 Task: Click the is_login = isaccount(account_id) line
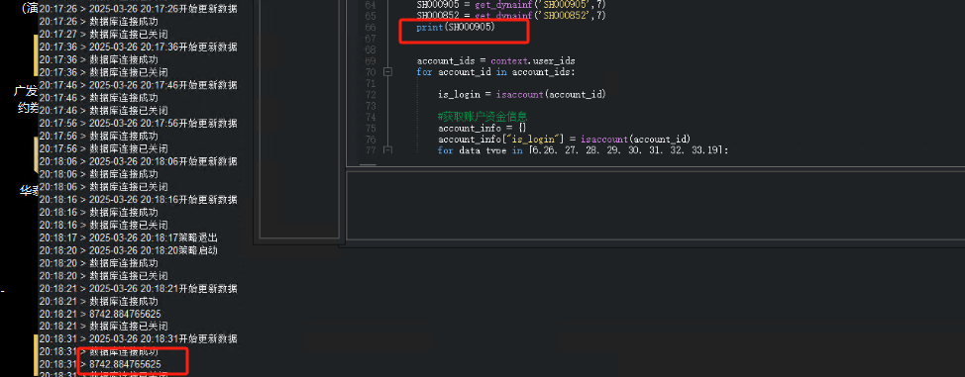point(522,94)
